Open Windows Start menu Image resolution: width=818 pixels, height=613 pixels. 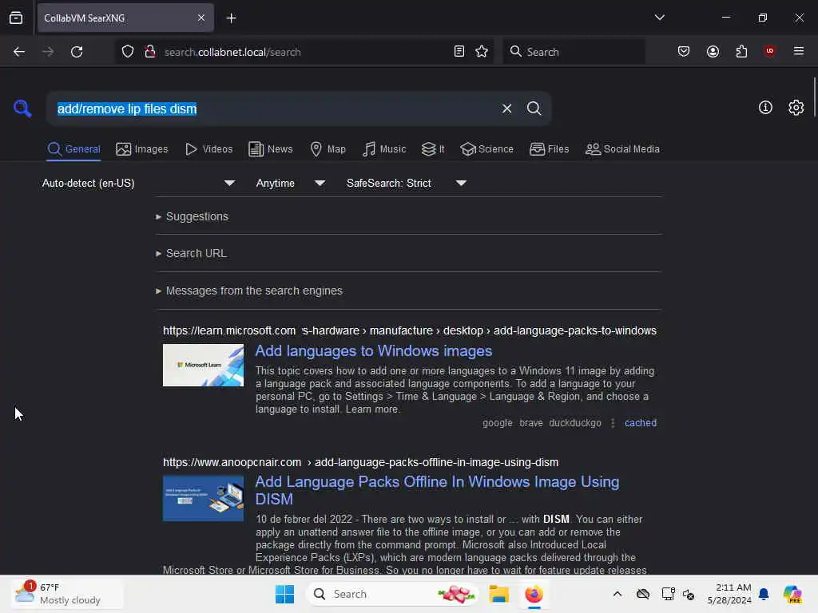click(x=284, y=594)
